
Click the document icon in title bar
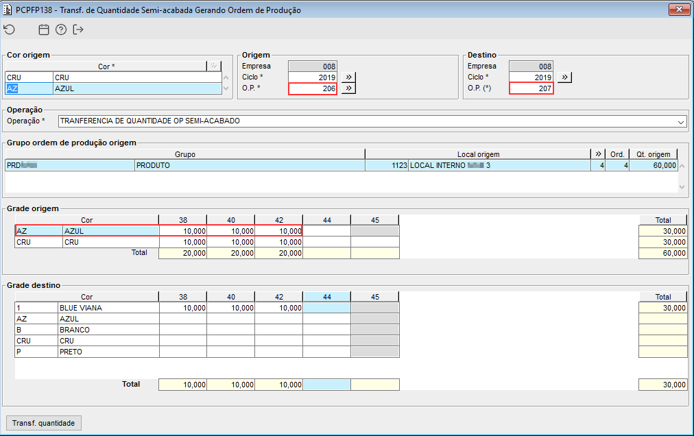[8, 10]
